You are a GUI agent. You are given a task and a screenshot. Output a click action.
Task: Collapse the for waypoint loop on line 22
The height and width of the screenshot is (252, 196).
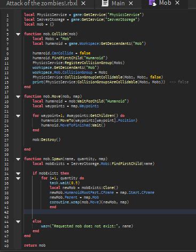(x=18, y=116)
